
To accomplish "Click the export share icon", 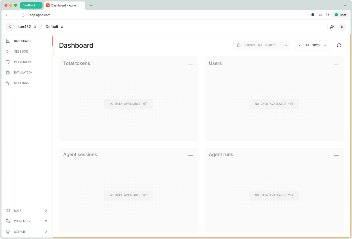I will point(239,45).
